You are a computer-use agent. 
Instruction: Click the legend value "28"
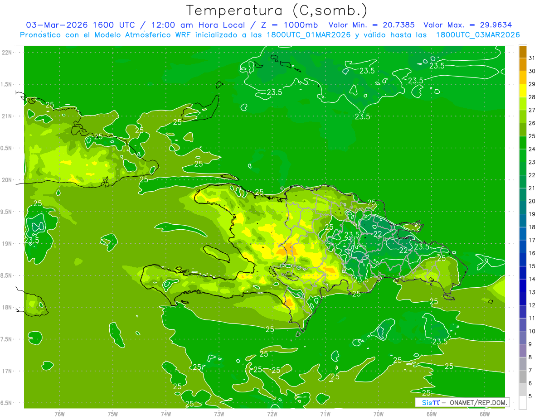point(532,97)
